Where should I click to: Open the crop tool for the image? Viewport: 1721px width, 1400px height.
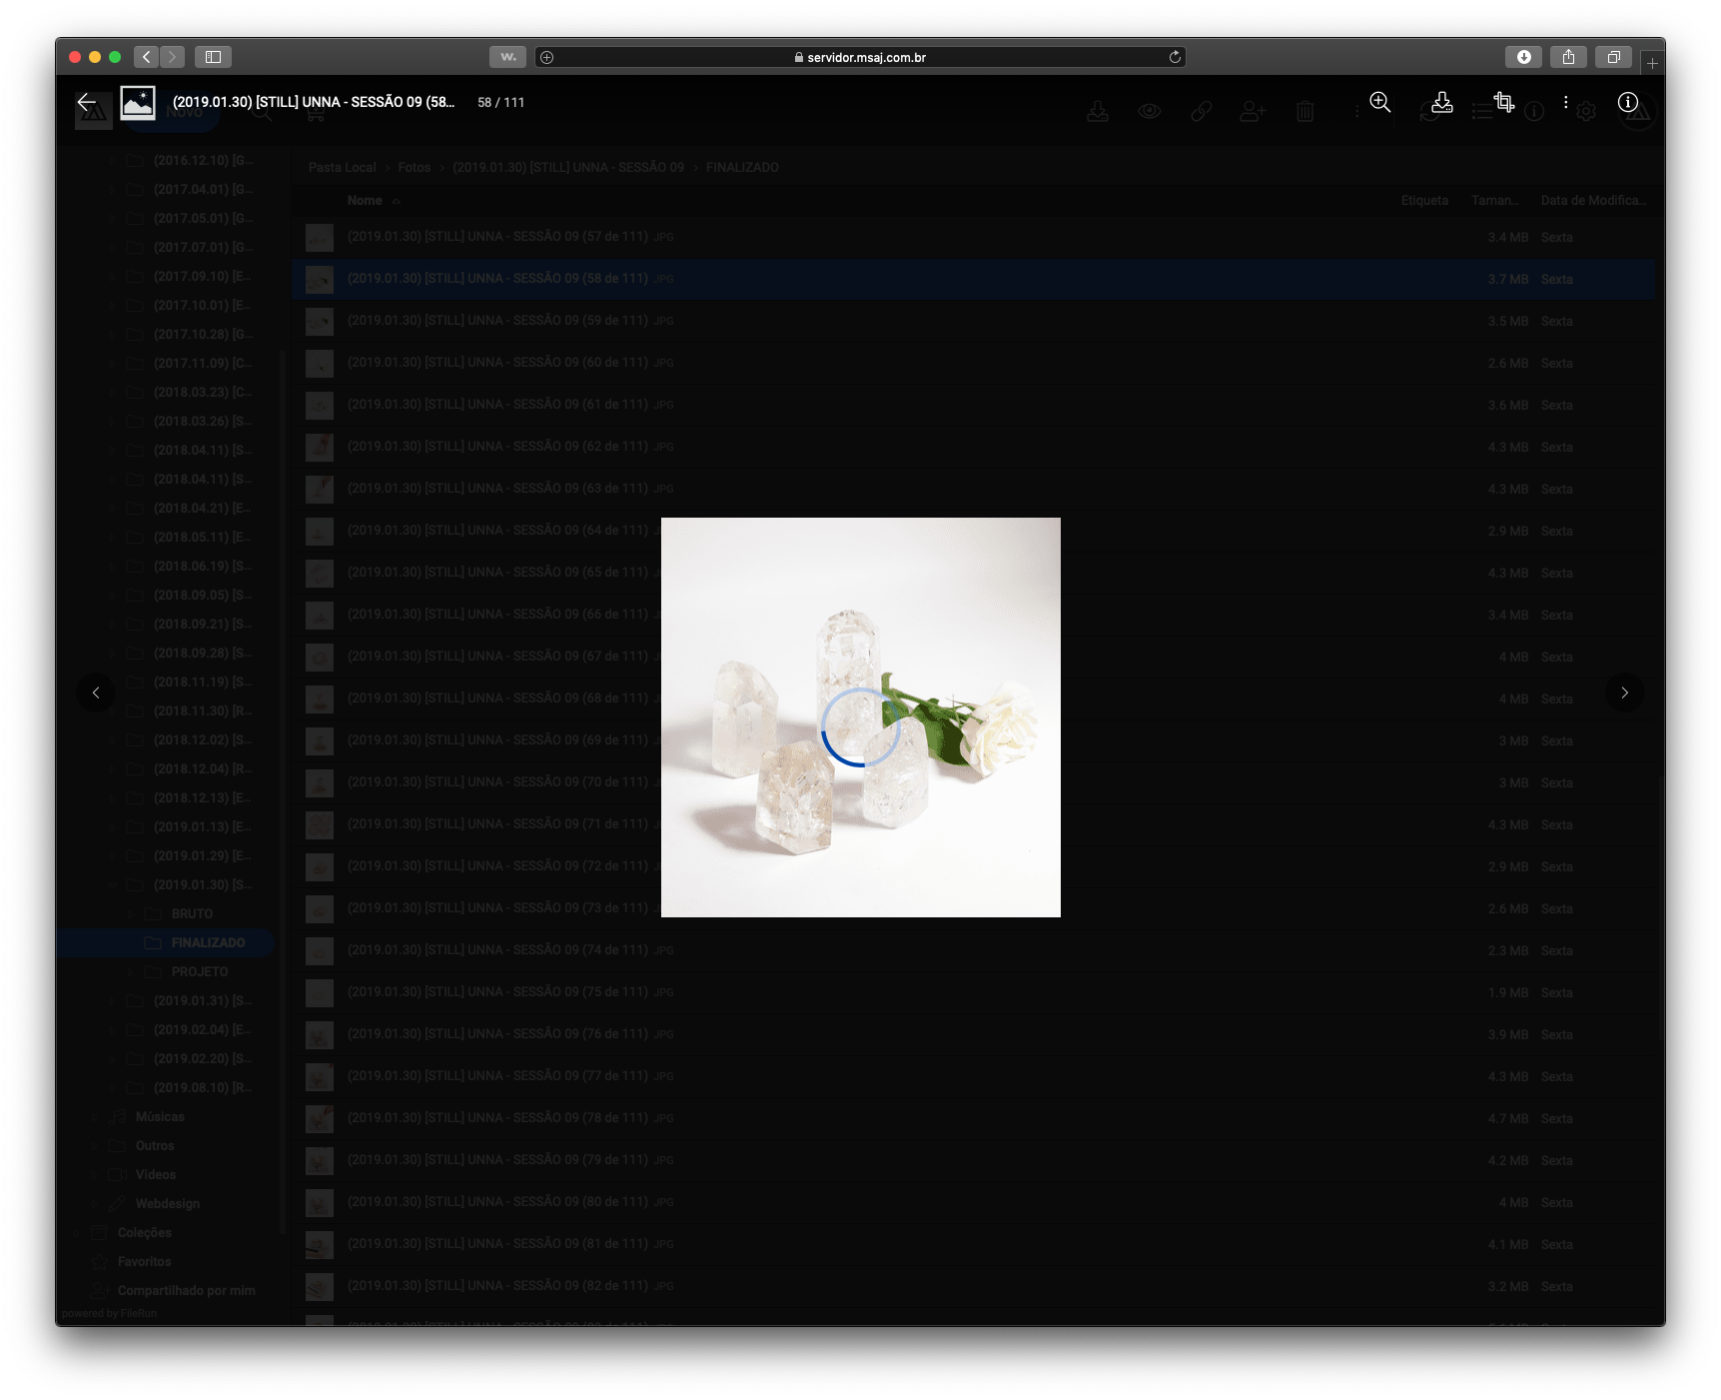(1504, 102)
